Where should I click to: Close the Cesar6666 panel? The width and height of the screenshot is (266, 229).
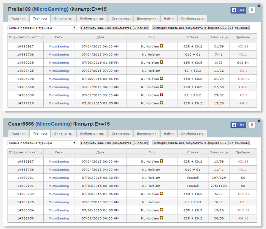click(x=259, y=121)
